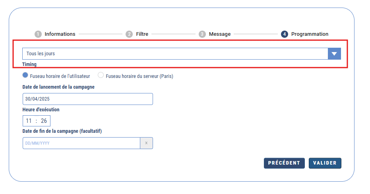Open the "Tous les jours" frequency dropdown
Screen dimensions: 370x194
pos(175,54)
